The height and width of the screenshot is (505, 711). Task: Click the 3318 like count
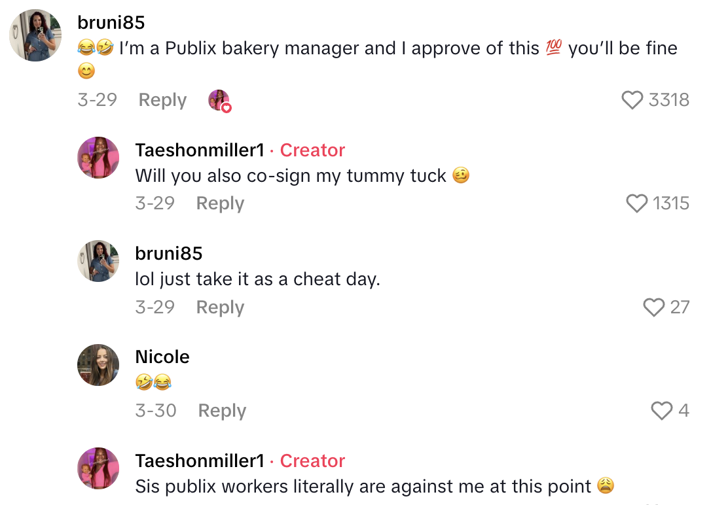[x=668, y=100]
